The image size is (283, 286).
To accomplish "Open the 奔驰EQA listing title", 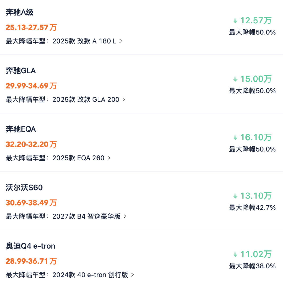I will (x=21, y=129).
